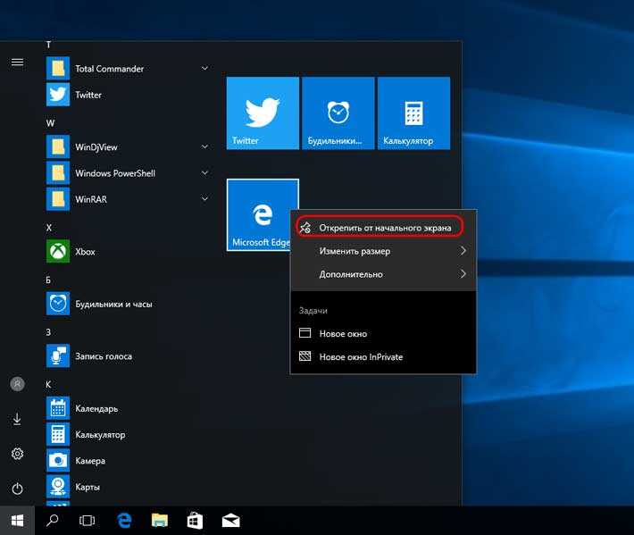
Task: Click the Календарь label text
Action: (96, 408)
